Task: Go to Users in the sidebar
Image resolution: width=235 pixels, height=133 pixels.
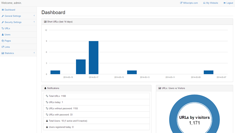Action: tap(18, 34)
